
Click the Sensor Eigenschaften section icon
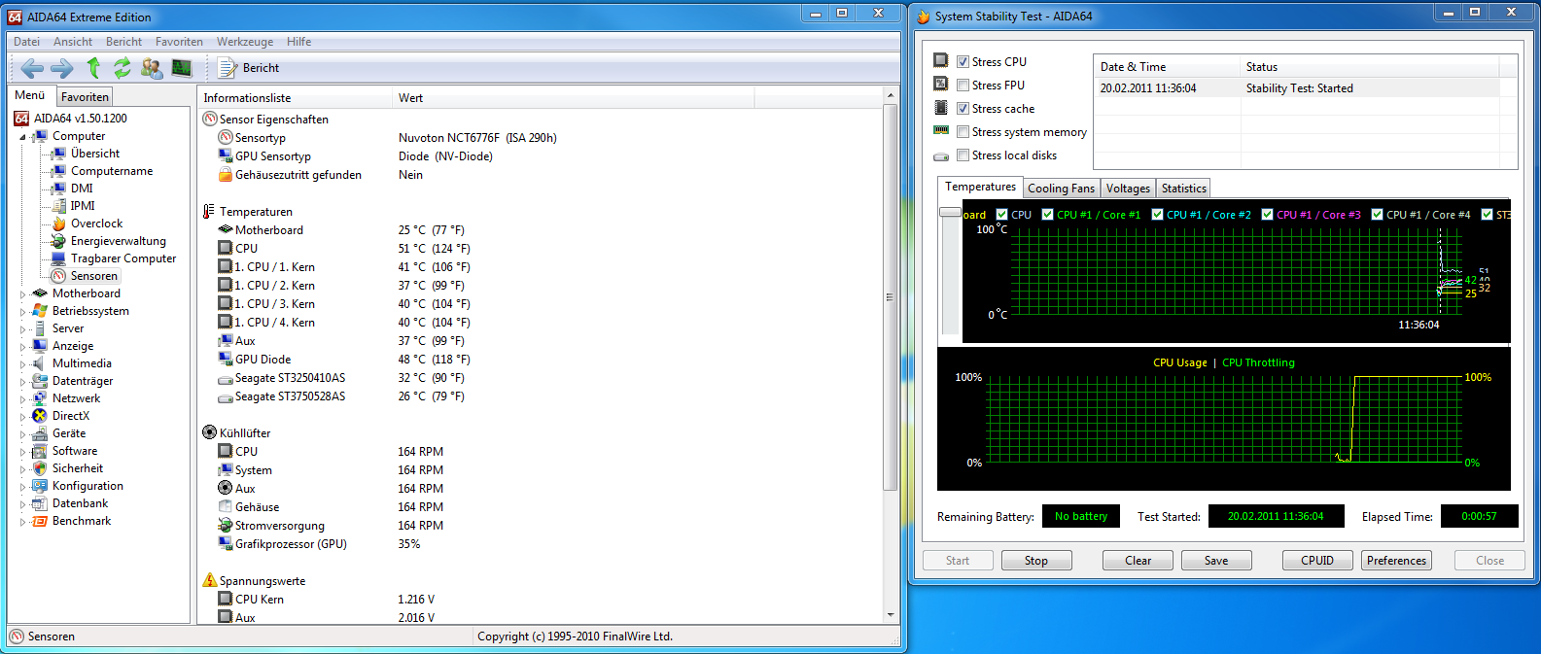point(209,119)
